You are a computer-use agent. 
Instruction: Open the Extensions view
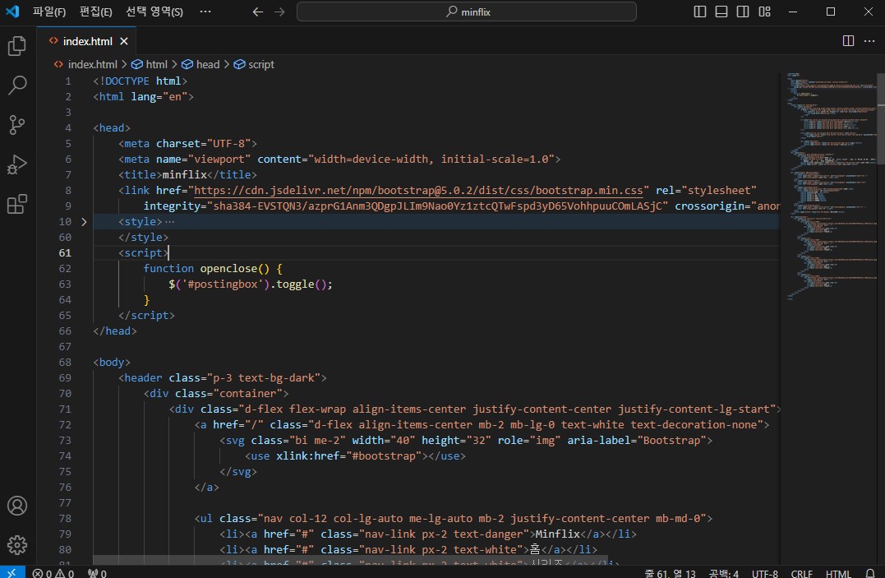[17, 204]
